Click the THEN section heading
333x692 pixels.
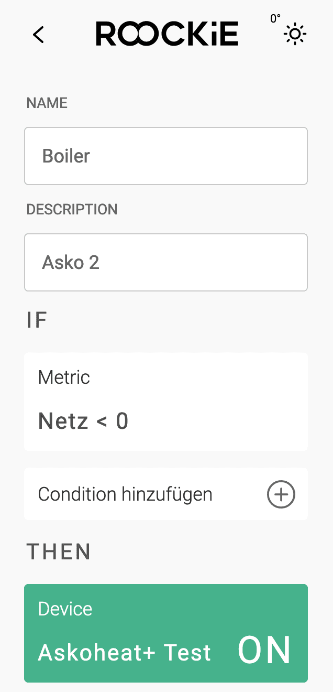59,552
